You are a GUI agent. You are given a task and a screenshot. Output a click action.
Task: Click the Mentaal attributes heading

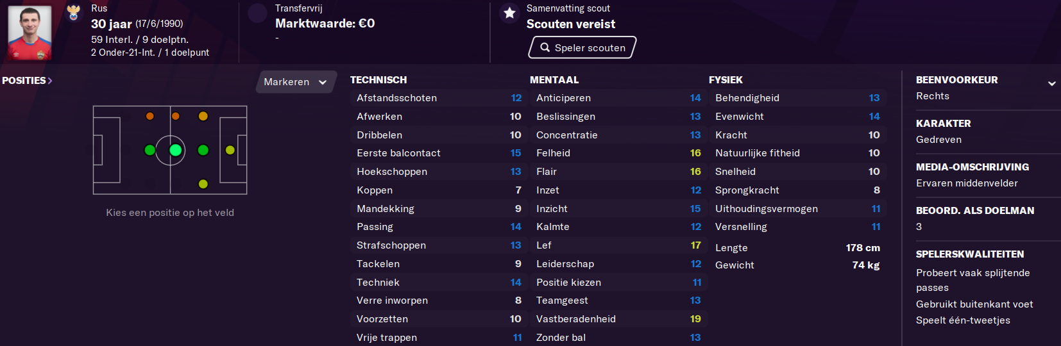pyautogui.click(x=554, y=80)
